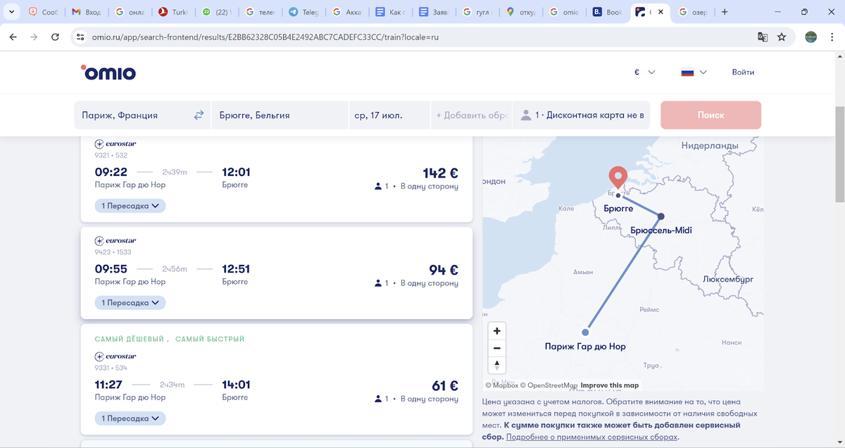Select the 94 € Eurostar ticket price

click(444, 270)
